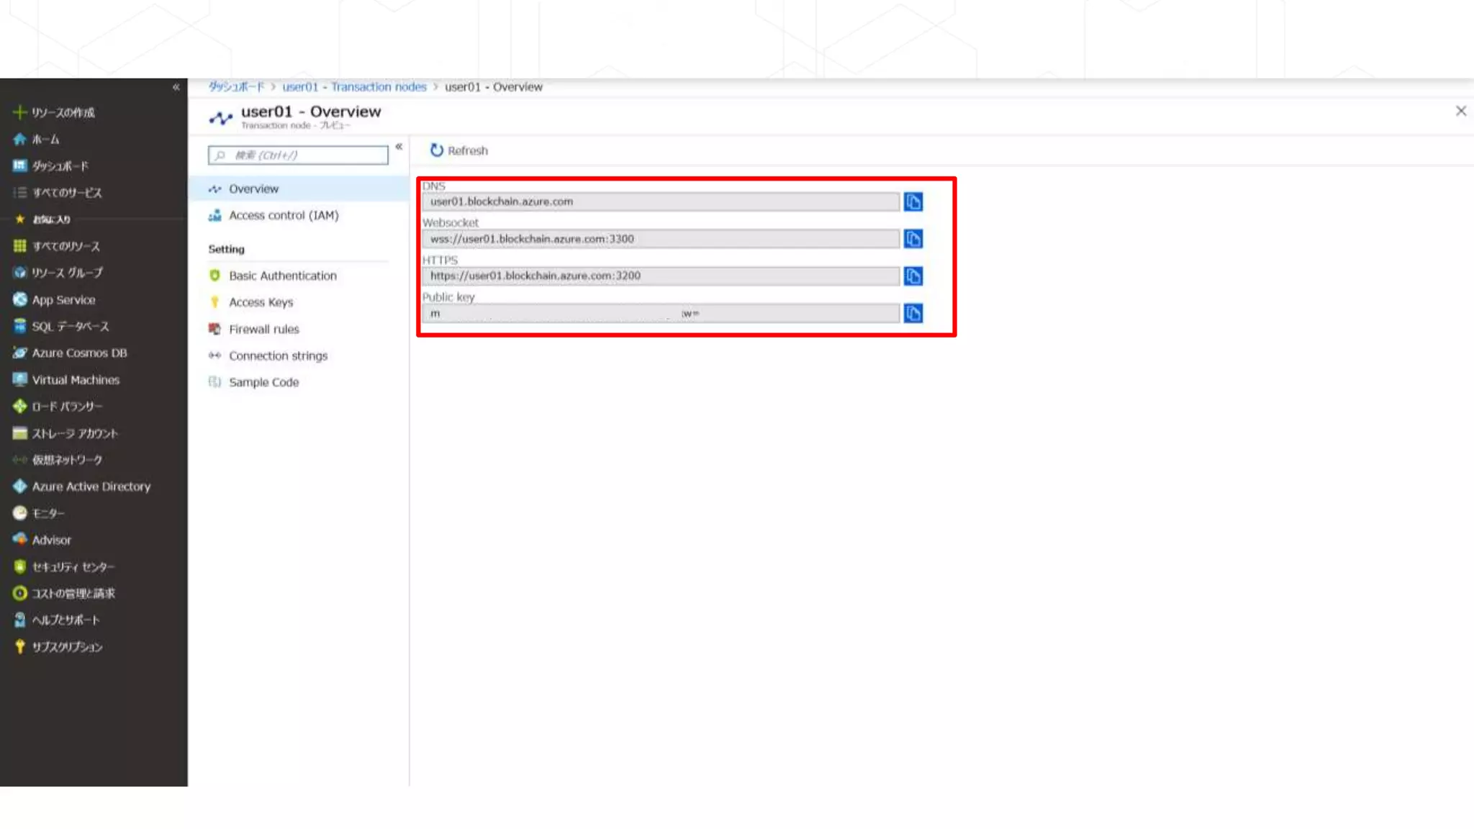This screenshot has width=1474, height=829.
Task: Collapse the resource menu panel
Action: pyautogui.click(x=399, y=147)
